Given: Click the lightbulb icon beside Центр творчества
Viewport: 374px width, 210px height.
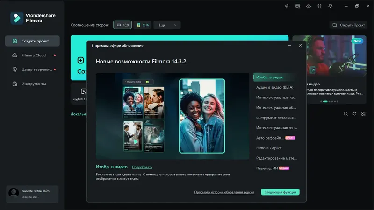Looking at the screenshot, I should [15, 70].
